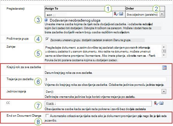Click the check names icon next to CC field
This screenshot has width=173, height=126.
point(156,103)
